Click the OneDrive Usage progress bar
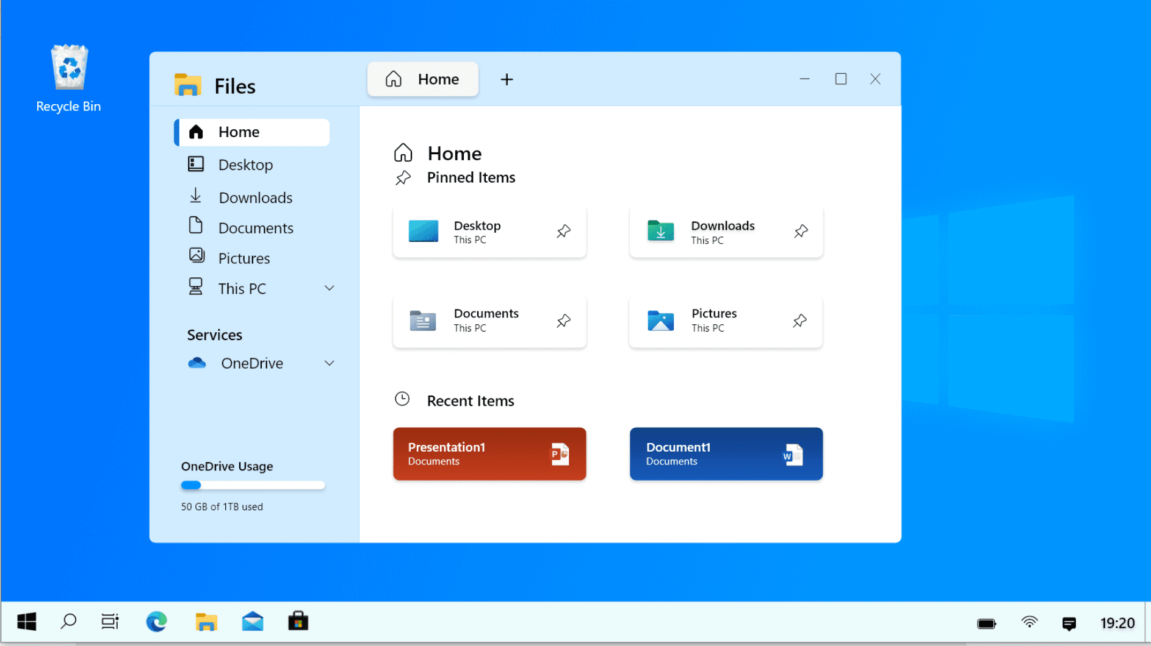Screen dimensions: 1151x646 [253, 486]
